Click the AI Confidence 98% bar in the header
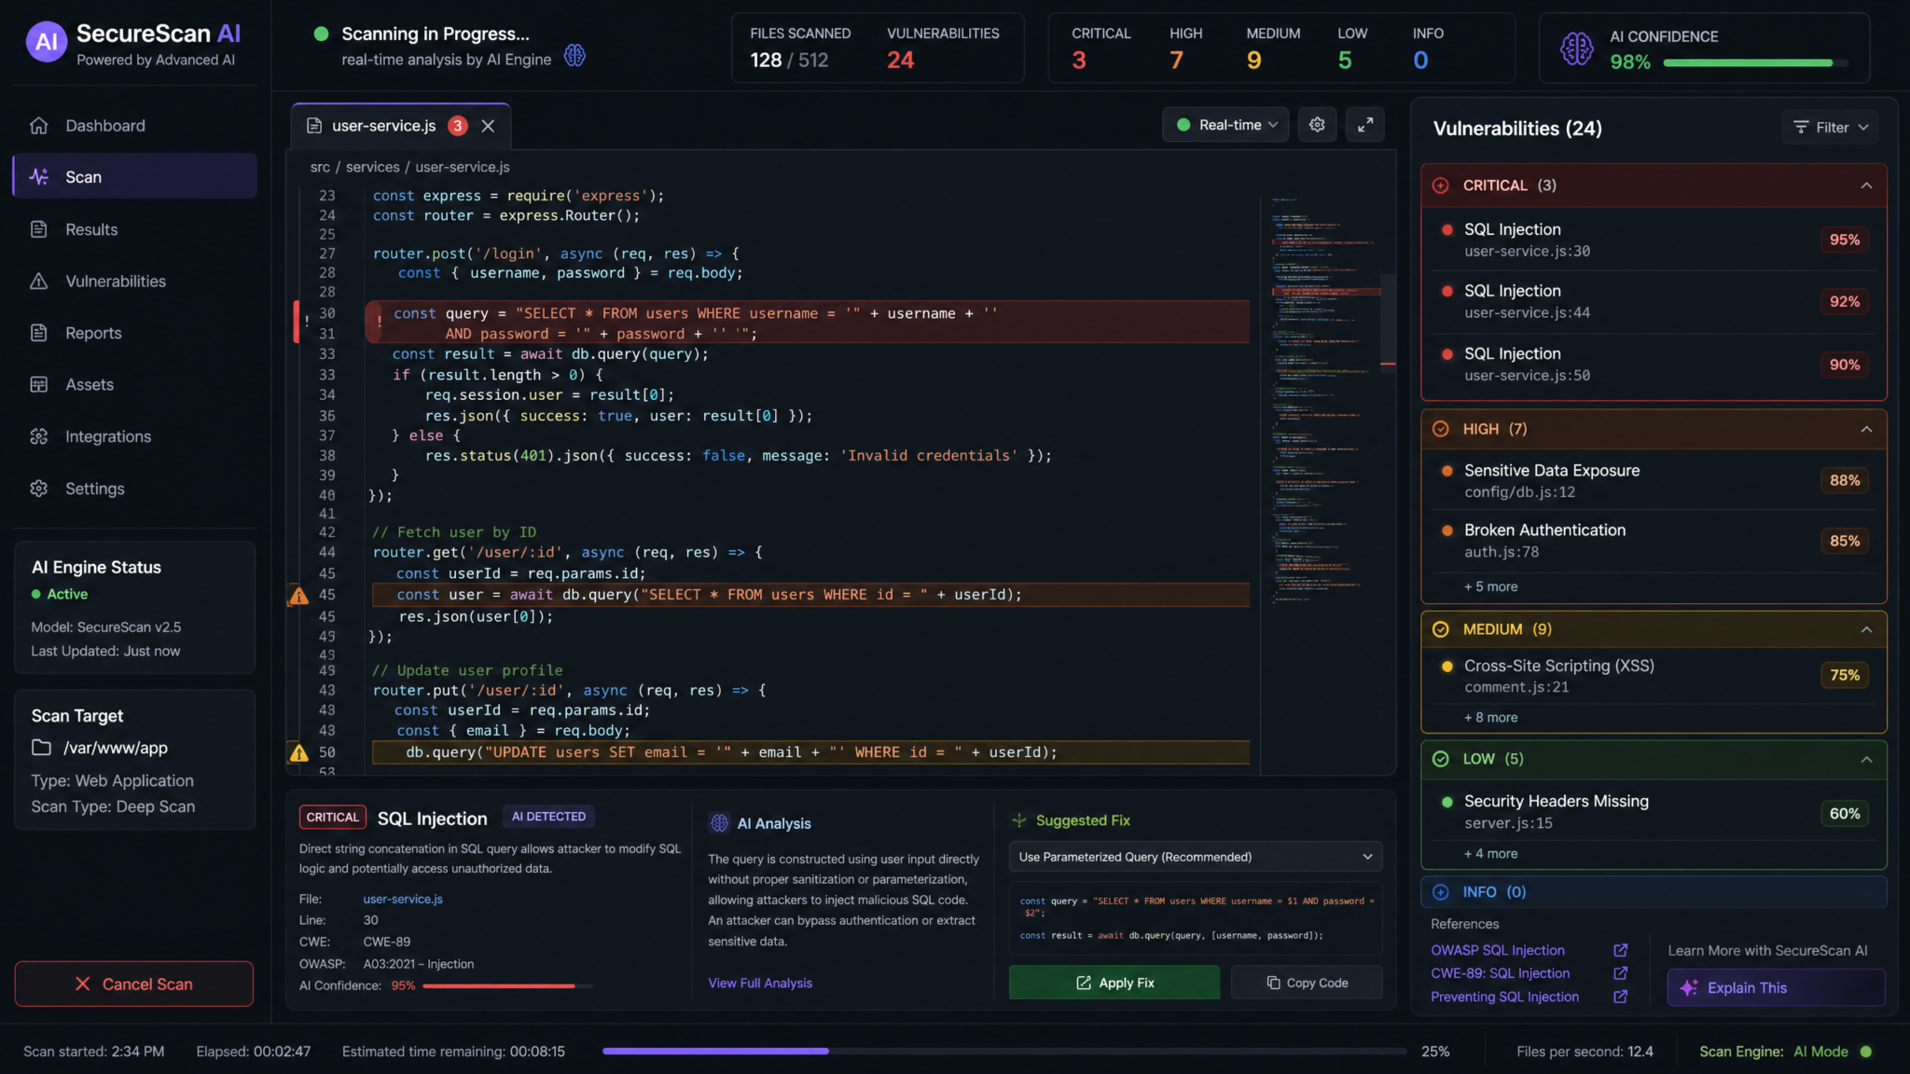 [1754, 62]
